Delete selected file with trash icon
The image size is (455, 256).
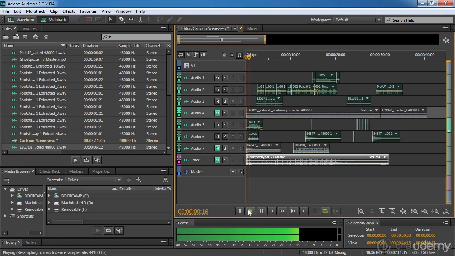coord(46,37)
